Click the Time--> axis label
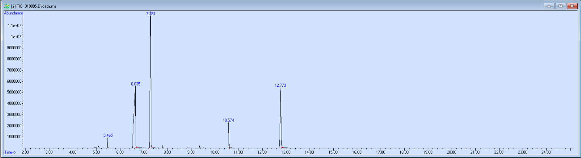Screen dimensions: 581x158 10,152
